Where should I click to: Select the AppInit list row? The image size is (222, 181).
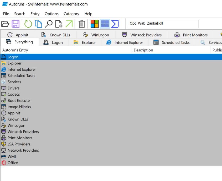(111, 113)
